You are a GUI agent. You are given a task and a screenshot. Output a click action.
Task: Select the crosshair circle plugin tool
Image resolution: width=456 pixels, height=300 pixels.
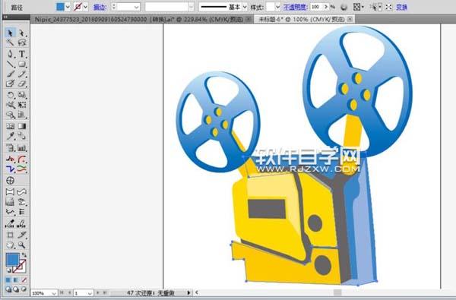[10, 181]
